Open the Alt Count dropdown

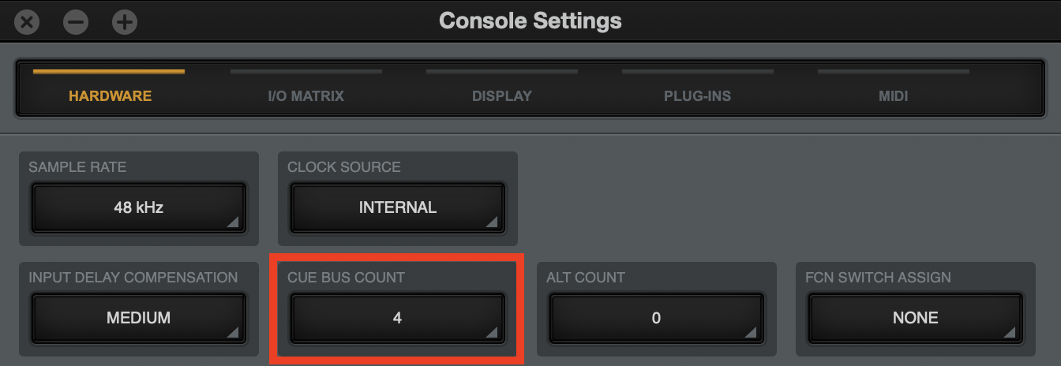coord(656,319)
